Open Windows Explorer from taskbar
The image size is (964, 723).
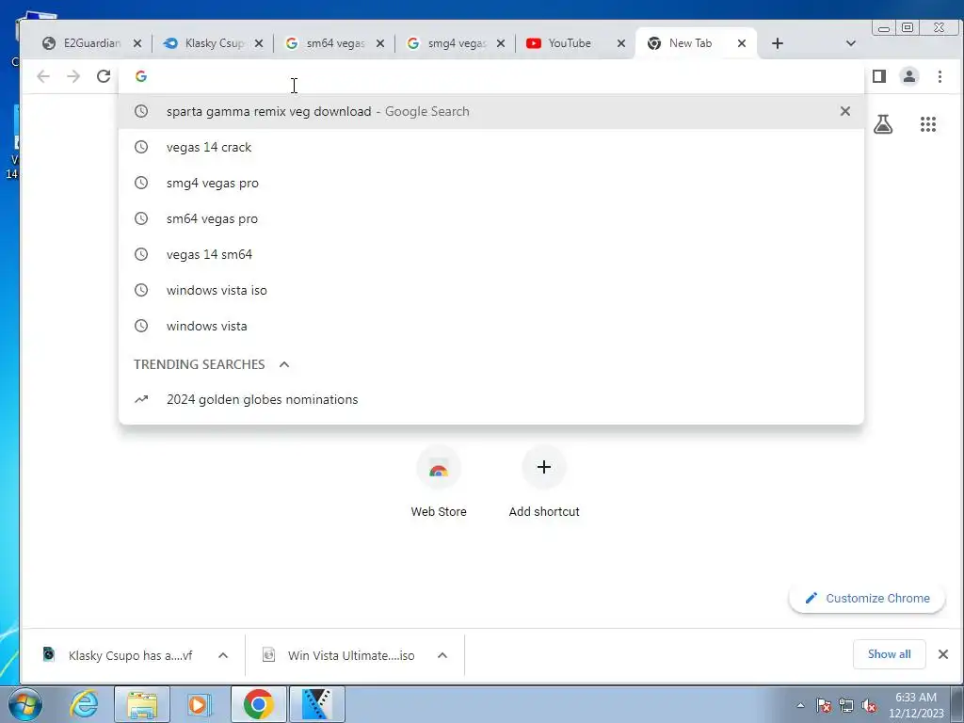pyautogui.click(x=142, y=704)
